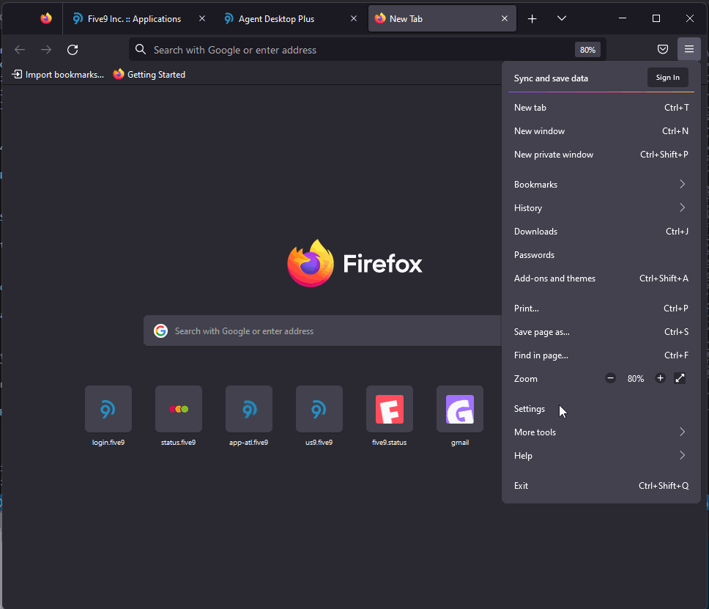Open Passwords from the menu
709x609 pixels.
point(601,255)
